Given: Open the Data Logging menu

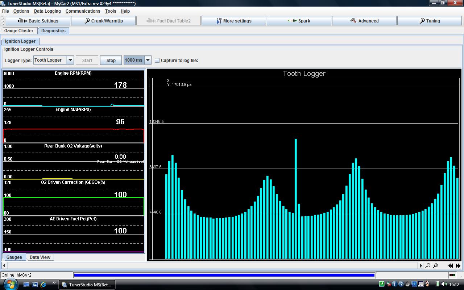Looking at the screenshot, I should tap(47, 11).
